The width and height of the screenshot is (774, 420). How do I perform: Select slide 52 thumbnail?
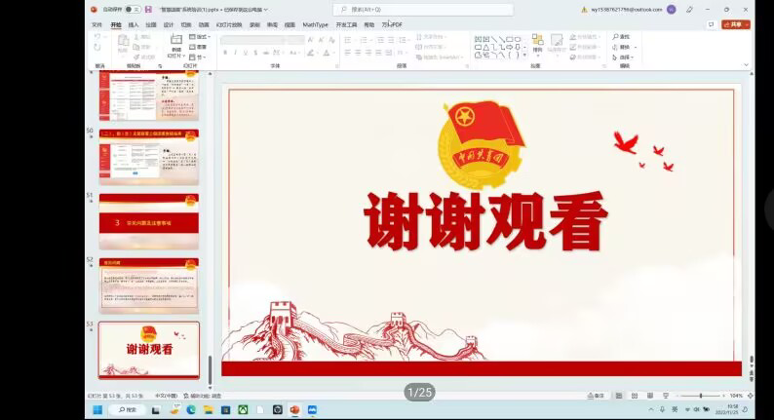click(149, 286)
